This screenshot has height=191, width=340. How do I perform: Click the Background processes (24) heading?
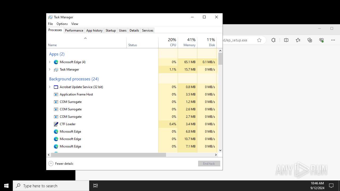tap(74, 79)
